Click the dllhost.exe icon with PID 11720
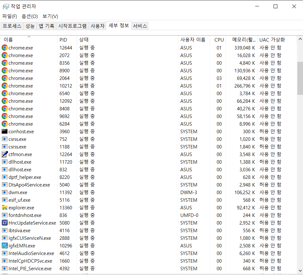 click(x=5, y=162)
